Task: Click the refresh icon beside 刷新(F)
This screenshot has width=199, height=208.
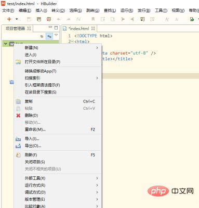Action: tap(18, 155)
